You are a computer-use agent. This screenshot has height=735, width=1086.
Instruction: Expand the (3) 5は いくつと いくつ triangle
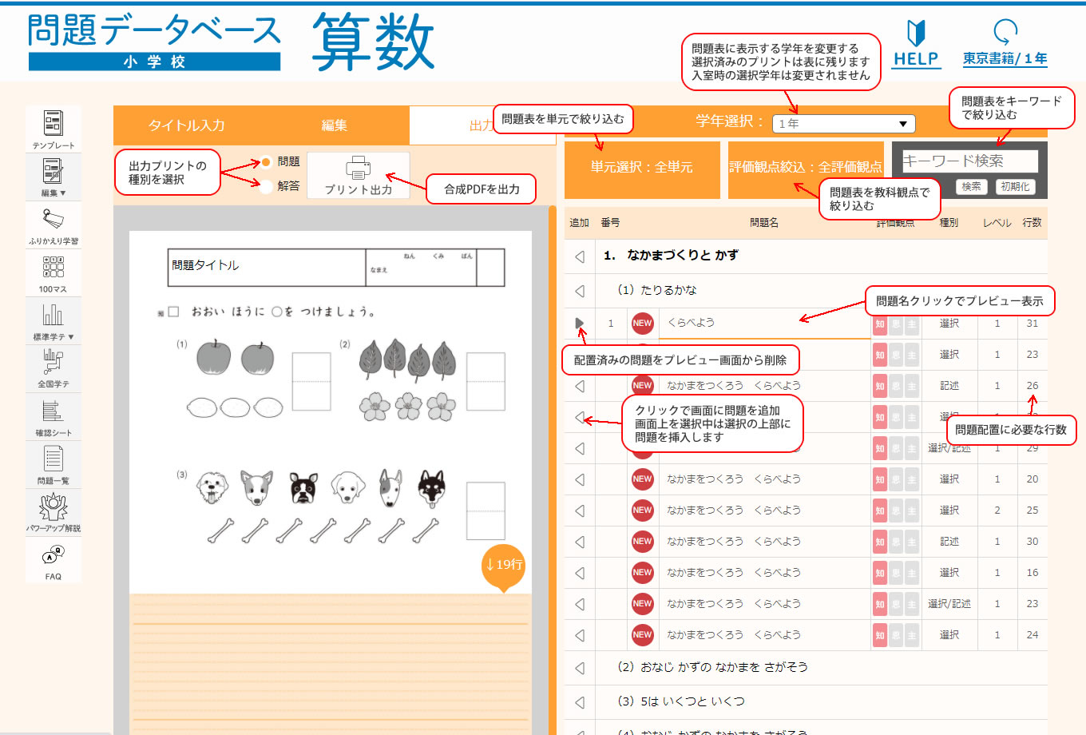pos(580,702)
